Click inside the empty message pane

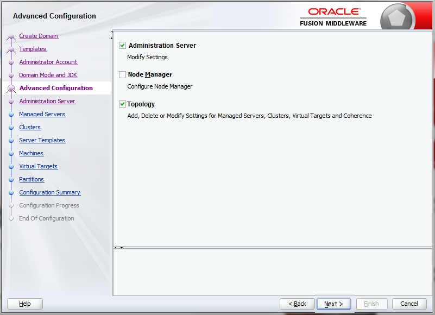tap(273, 272)
